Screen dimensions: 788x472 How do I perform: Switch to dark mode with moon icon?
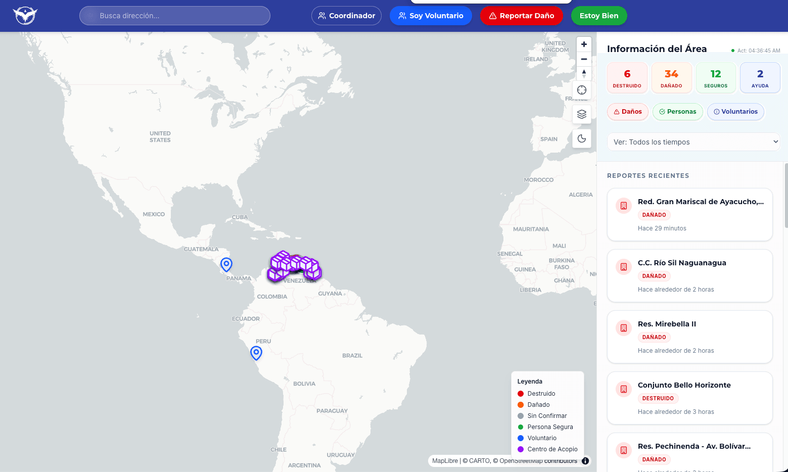pyautogui.click(x=582, y=138)
